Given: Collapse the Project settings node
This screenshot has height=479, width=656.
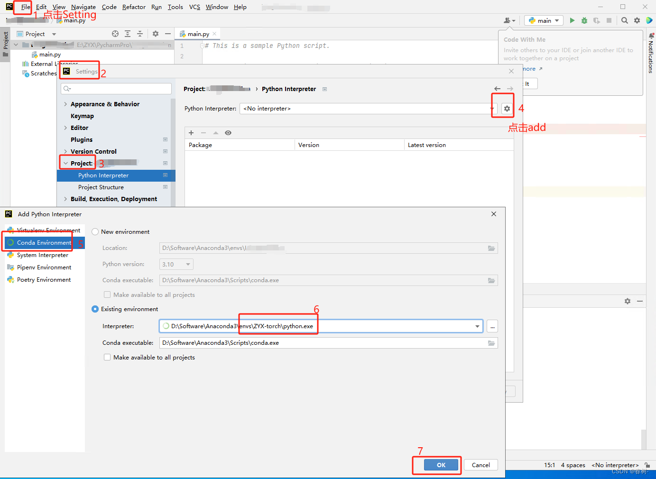Looking at the screenshot, I should (65, 164).
